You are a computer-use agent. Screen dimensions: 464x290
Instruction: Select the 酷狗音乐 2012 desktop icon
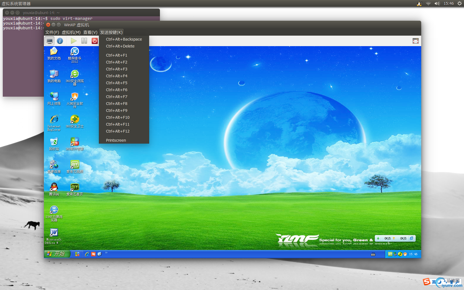click(x=75, y=55)
